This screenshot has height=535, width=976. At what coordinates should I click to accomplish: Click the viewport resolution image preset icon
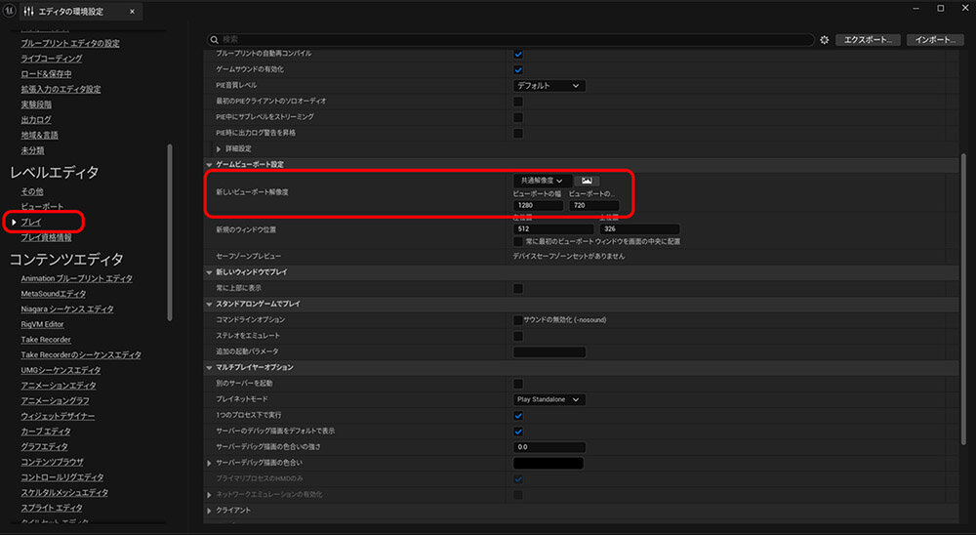point(587,181)
